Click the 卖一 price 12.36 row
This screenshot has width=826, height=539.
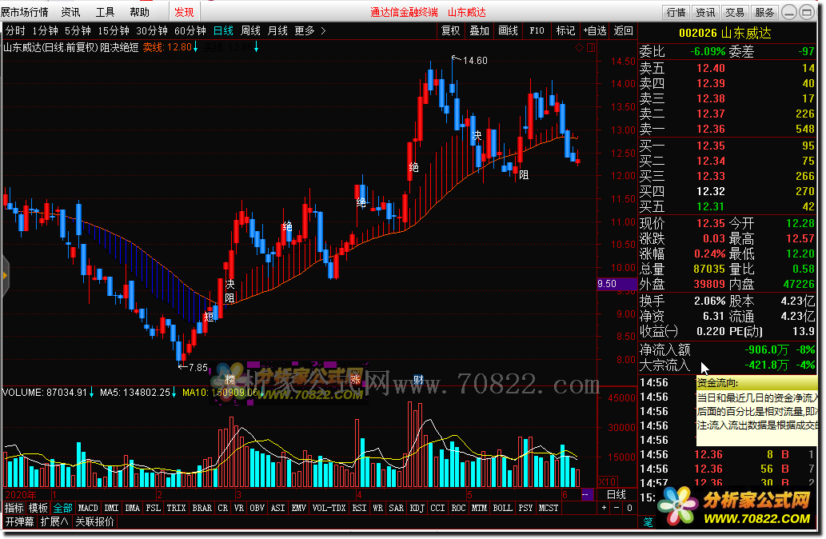click(727, 129)
